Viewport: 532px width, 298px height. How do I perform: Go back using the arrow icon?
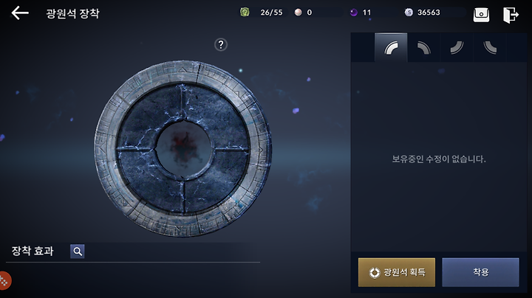pos(20,13)
